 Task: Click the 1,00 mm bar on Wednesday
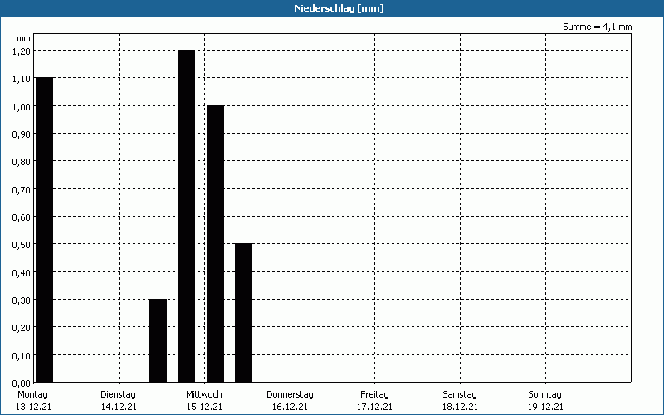point(215,243)
